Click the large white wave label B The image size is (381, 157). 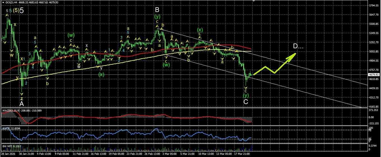point(157,10)
